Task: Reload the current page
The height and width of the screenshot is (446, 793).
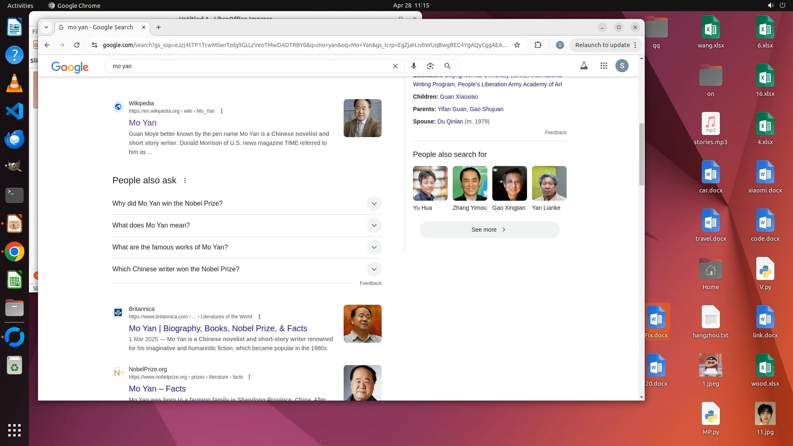Action: tap(77, 45)
